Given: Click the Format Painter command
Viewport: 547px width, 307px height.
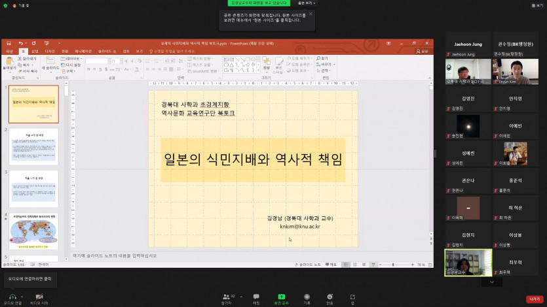Looking at the screenshot, I should click(28, 71).
